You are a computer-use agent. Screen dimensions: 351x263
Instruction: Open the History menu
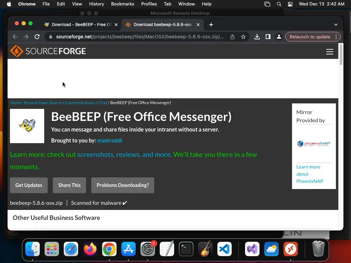point(96,4)
